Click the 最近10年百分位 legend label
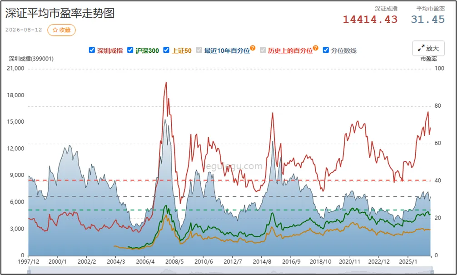The width and height of the screenshot is (457, 275). [x=227, y=51]
